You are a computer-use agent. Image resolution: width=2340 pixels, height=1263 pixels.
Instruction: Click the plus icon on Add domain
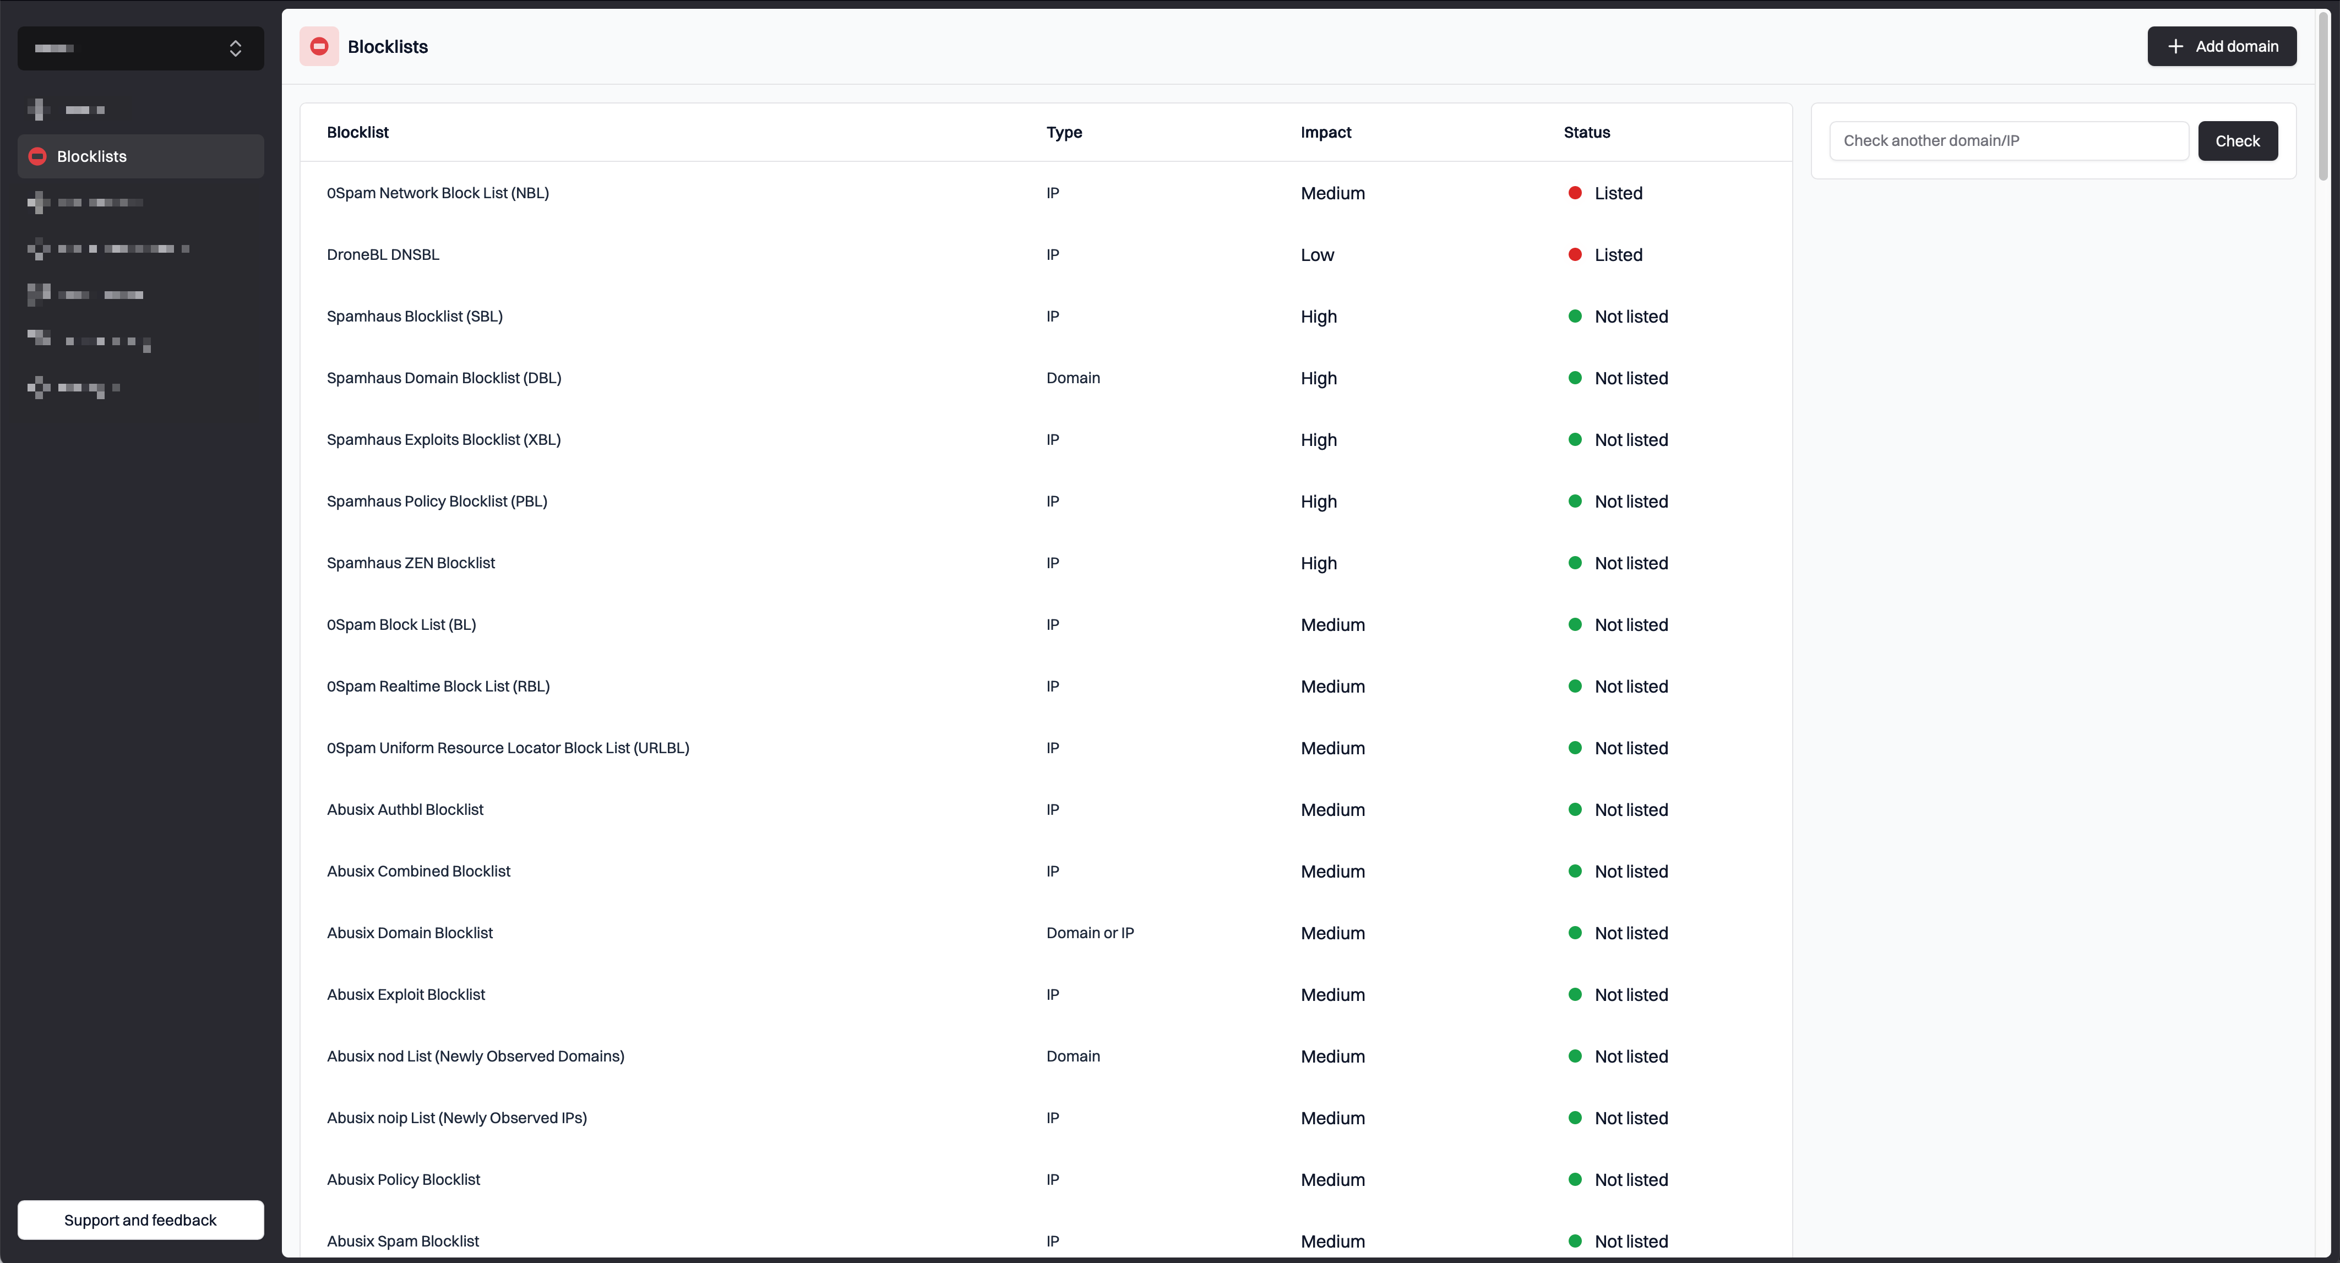click(x=2175, y=46)
